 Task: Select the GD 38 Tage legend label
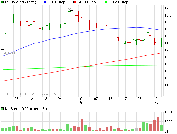pyautogui.click(x=57, y=2)
